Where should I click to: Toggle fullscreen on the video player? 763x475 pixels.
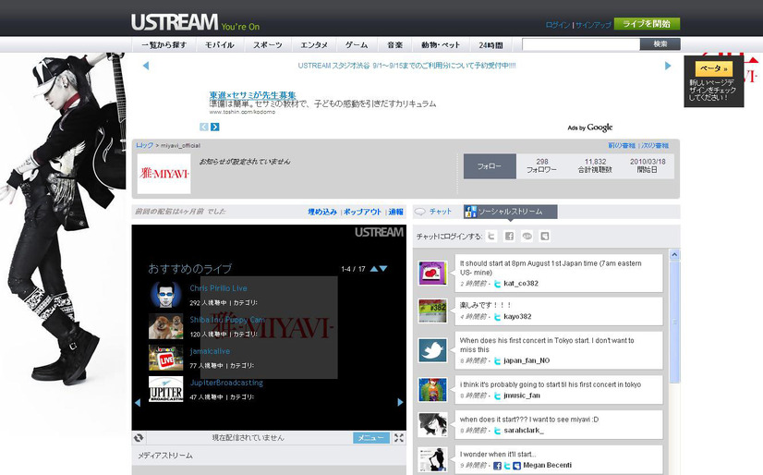point(399,437)
